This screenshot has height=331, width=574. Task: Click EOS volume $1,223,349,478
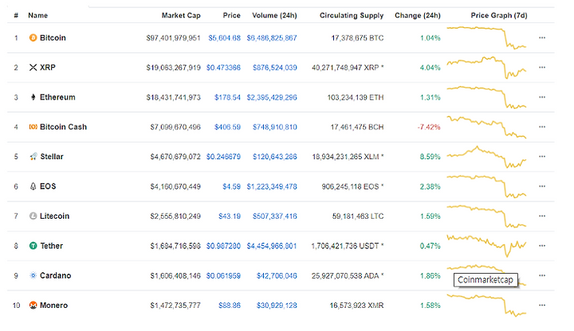coord(272,187)
